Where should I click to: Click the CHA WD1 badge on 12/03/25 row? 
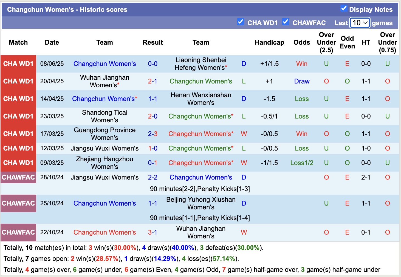(x=18, y=148)
